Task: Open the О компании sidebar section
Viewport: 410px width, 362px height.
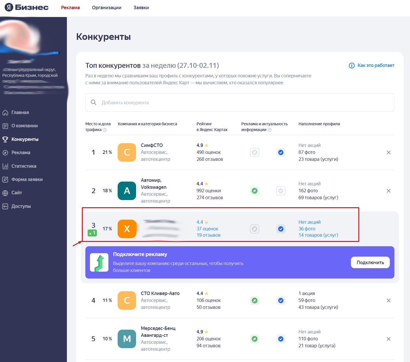Action: pyautogui.click(x=25, y=126)
